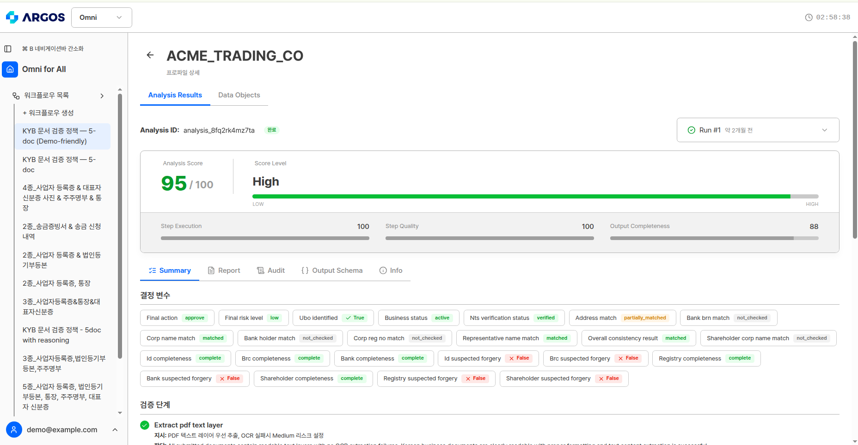Image resolution: width=858 pixels, height=445 pixels.
Task: Click the ⌘ B 네비게이션바 간소화 label
Action: click(53, 48)
